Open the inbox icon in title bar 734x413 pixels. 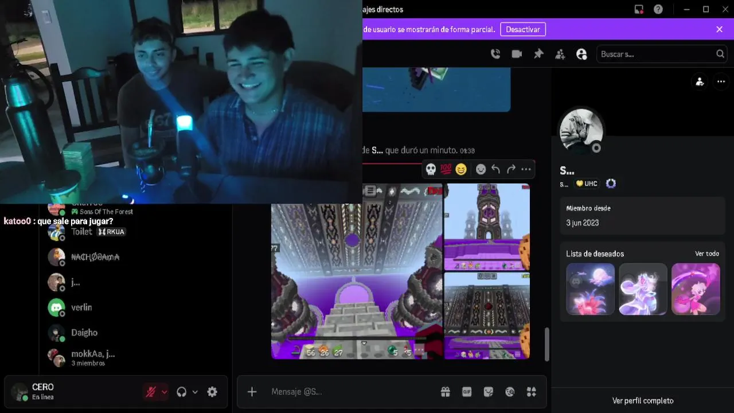click(x=638, y=9)
